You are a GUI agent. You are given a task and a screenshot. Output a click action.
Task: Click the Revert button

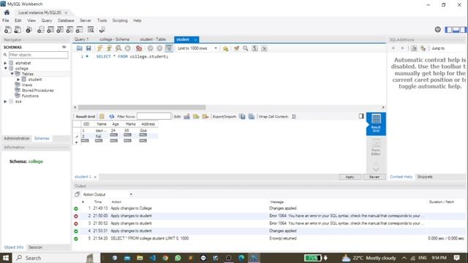374,177
